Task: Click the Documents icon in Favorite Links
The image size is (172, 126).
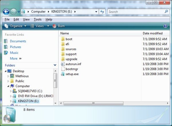Action: (6, 41)
